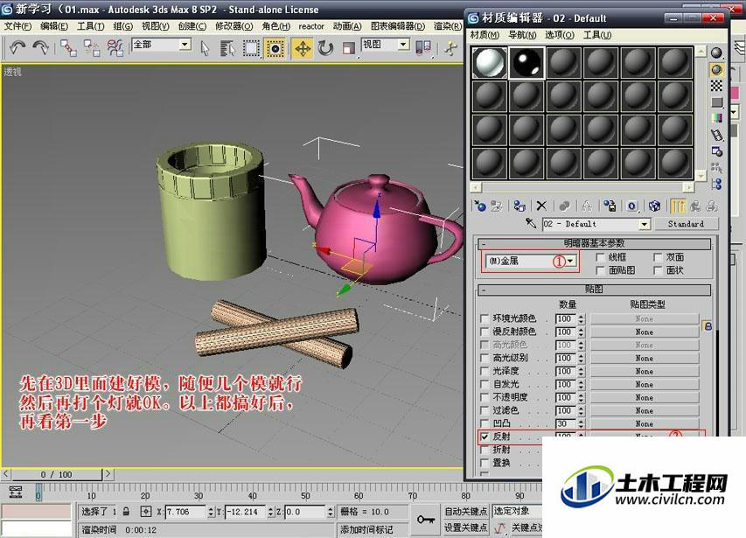The height and width of the screenshot is (538, 746).
Task: Open Select by Name list tool
Action: point(227,48)
